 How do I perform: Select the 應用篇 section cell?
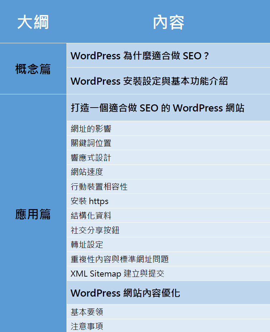(x=33, y=214)
